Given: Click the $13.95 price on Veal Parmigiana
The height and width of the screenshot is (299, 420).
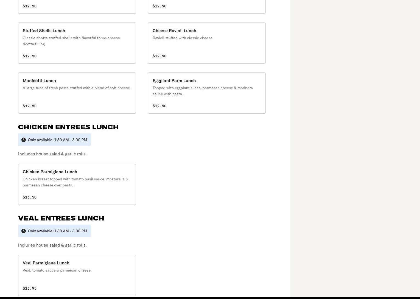Looking at the screenshot, I should 29,288.
